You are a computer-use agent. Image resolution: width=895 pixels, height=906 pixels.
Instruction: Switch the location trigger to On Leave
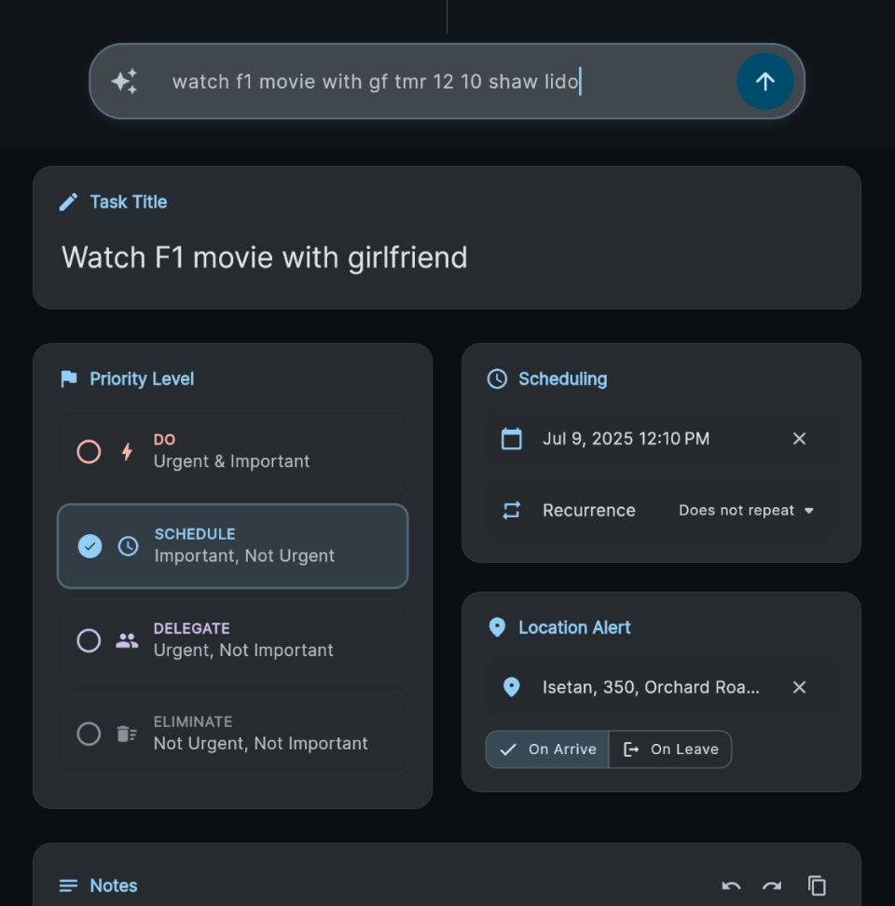pyautogui.click(x=670, y=749)
